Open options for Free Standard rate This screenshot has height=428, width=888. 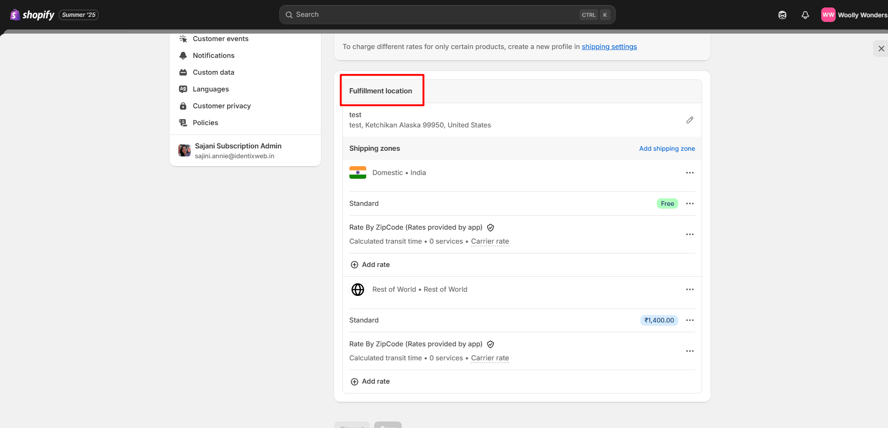coord(690,203)
